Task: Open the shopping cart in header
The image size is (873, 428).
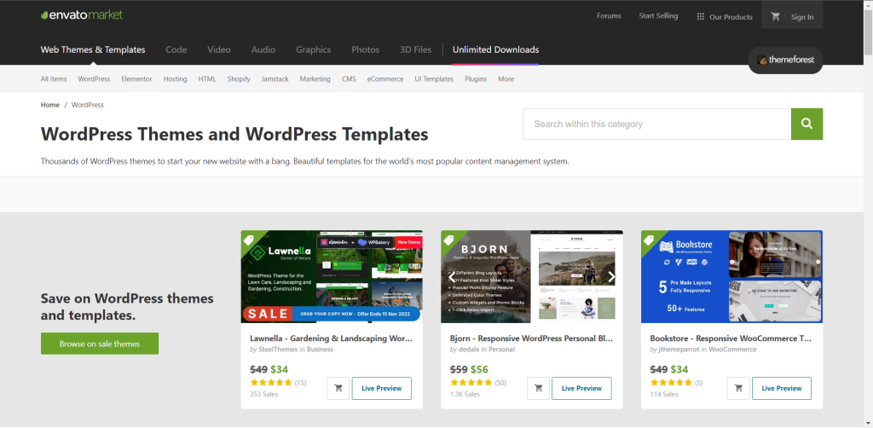Action: point(775,17)
